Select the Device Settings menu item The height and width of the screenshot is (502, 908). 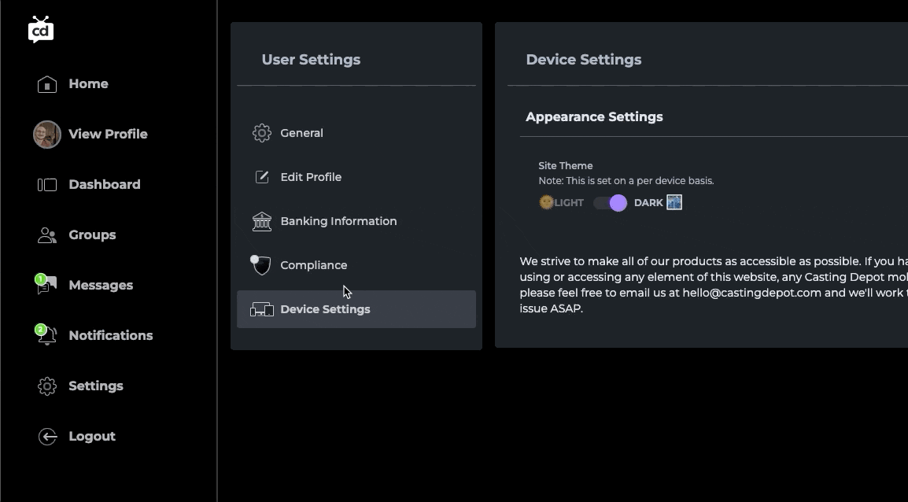coord(325,309)
